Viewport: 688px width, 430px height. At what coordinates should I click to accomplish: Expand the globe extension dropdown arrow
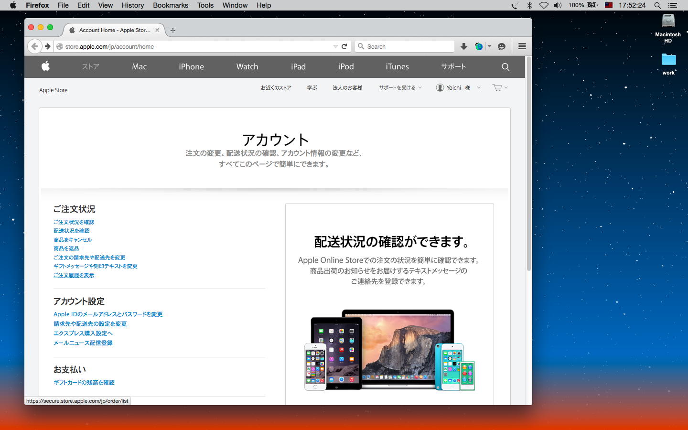tap(489, 46)
